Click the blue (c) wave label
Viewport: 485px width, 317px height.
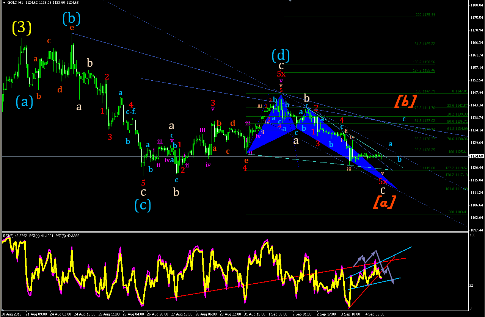pyautogui.click(x=143, y=205)
